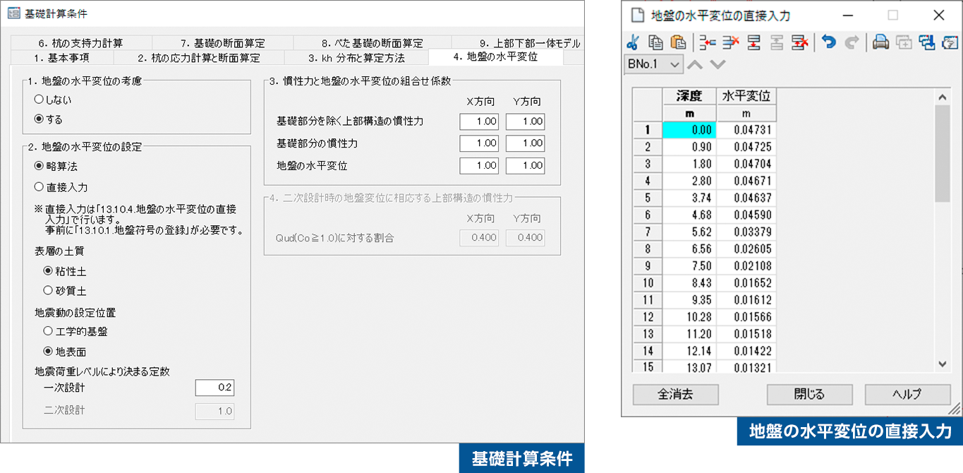The height and width of the screenshot is (473, 963).
Task: Click X方向 field for 基礎部分を除く上部構造の慣性力
Action: [x=478, y=121]
